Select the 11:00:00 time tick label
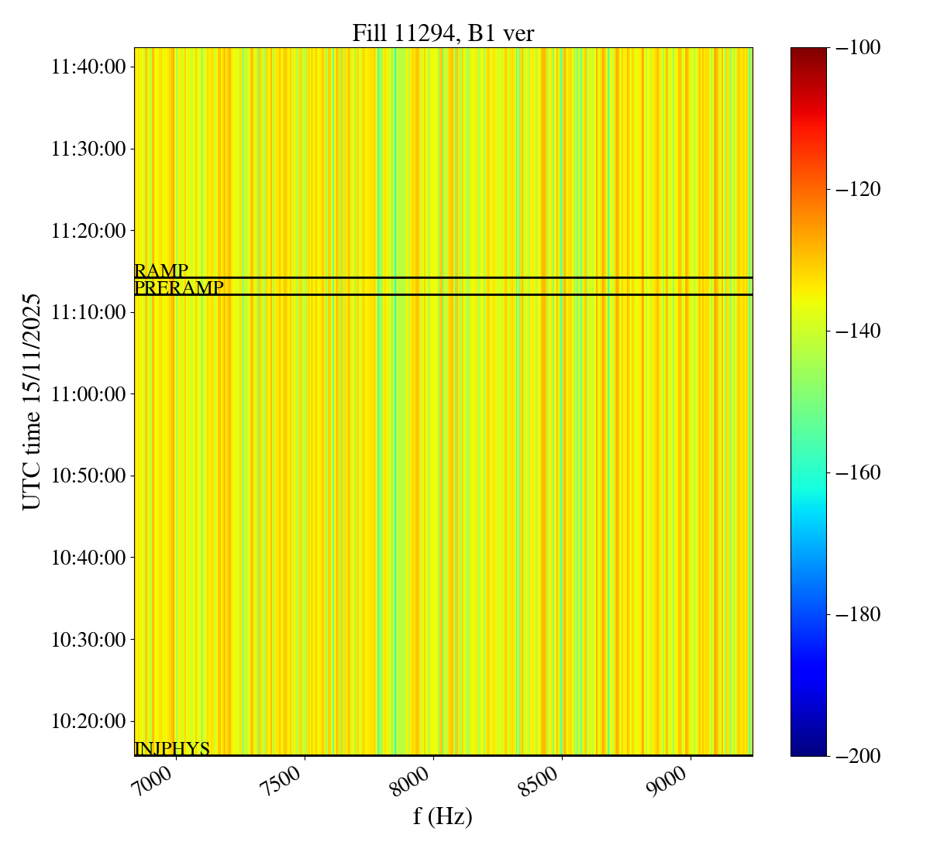 pos(88,394)
